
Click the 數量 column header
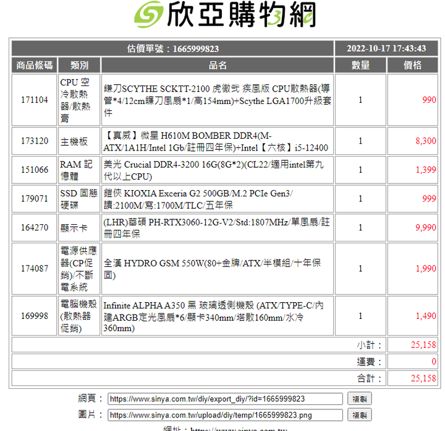pyautogui.click(x=360, y=66)
